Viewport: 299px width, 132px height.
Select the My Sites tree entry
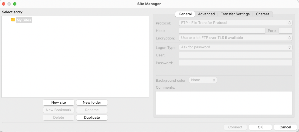point(24,20)
